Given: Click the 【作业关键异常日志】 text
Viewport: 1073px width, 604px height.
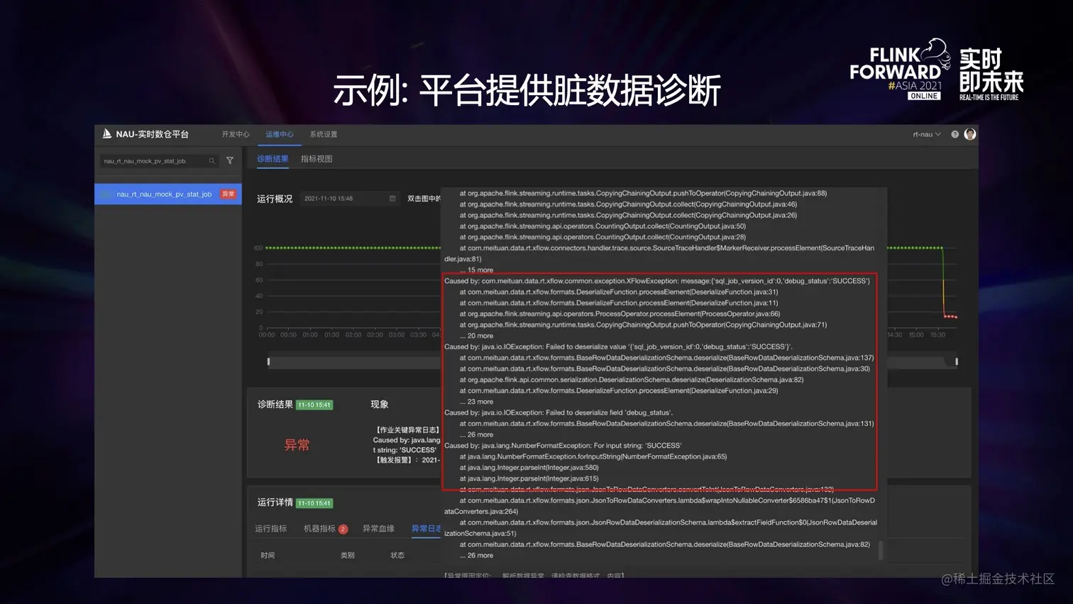Looking at the screenshot, I should [407, 430].
